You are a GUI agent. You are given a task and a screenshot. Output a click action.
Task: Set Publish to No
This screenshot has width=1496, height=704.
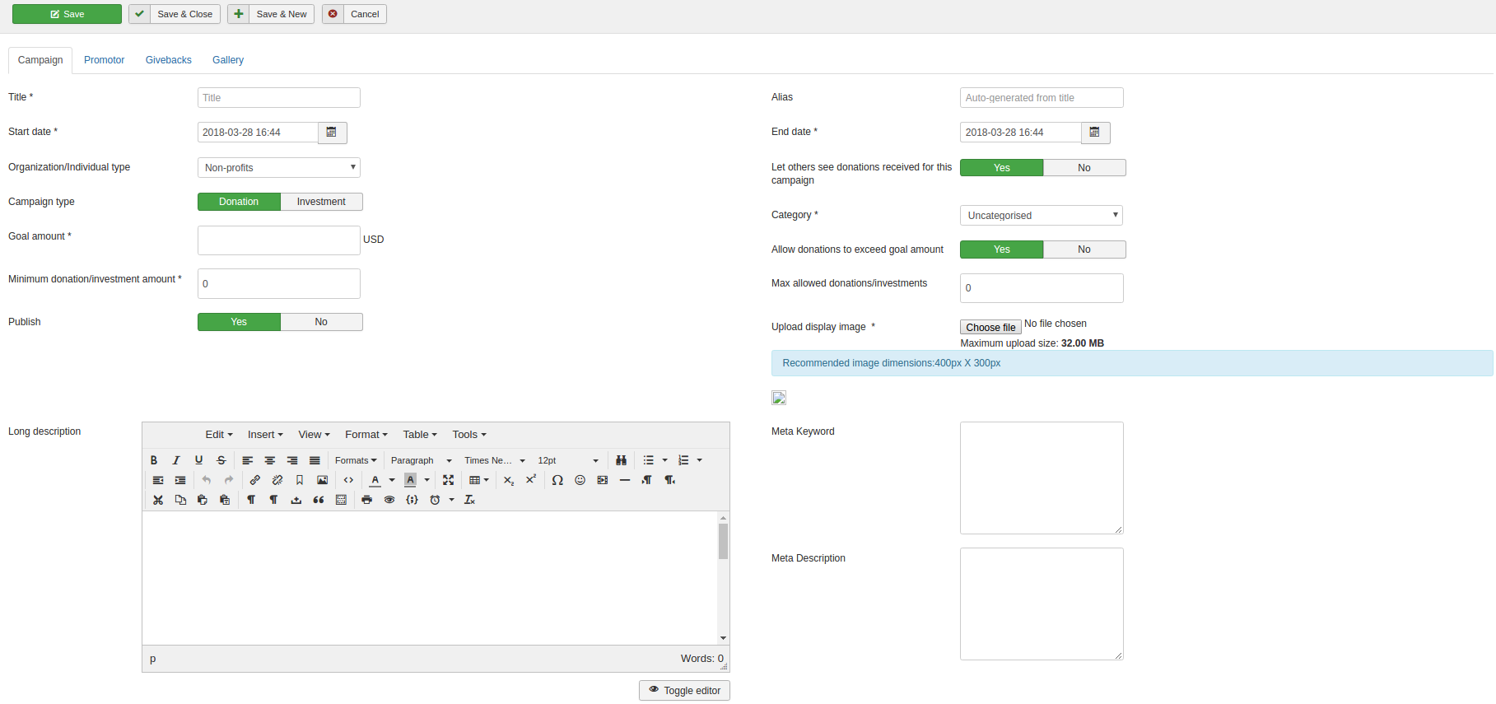pyautogui.click(x=321, y=322)
